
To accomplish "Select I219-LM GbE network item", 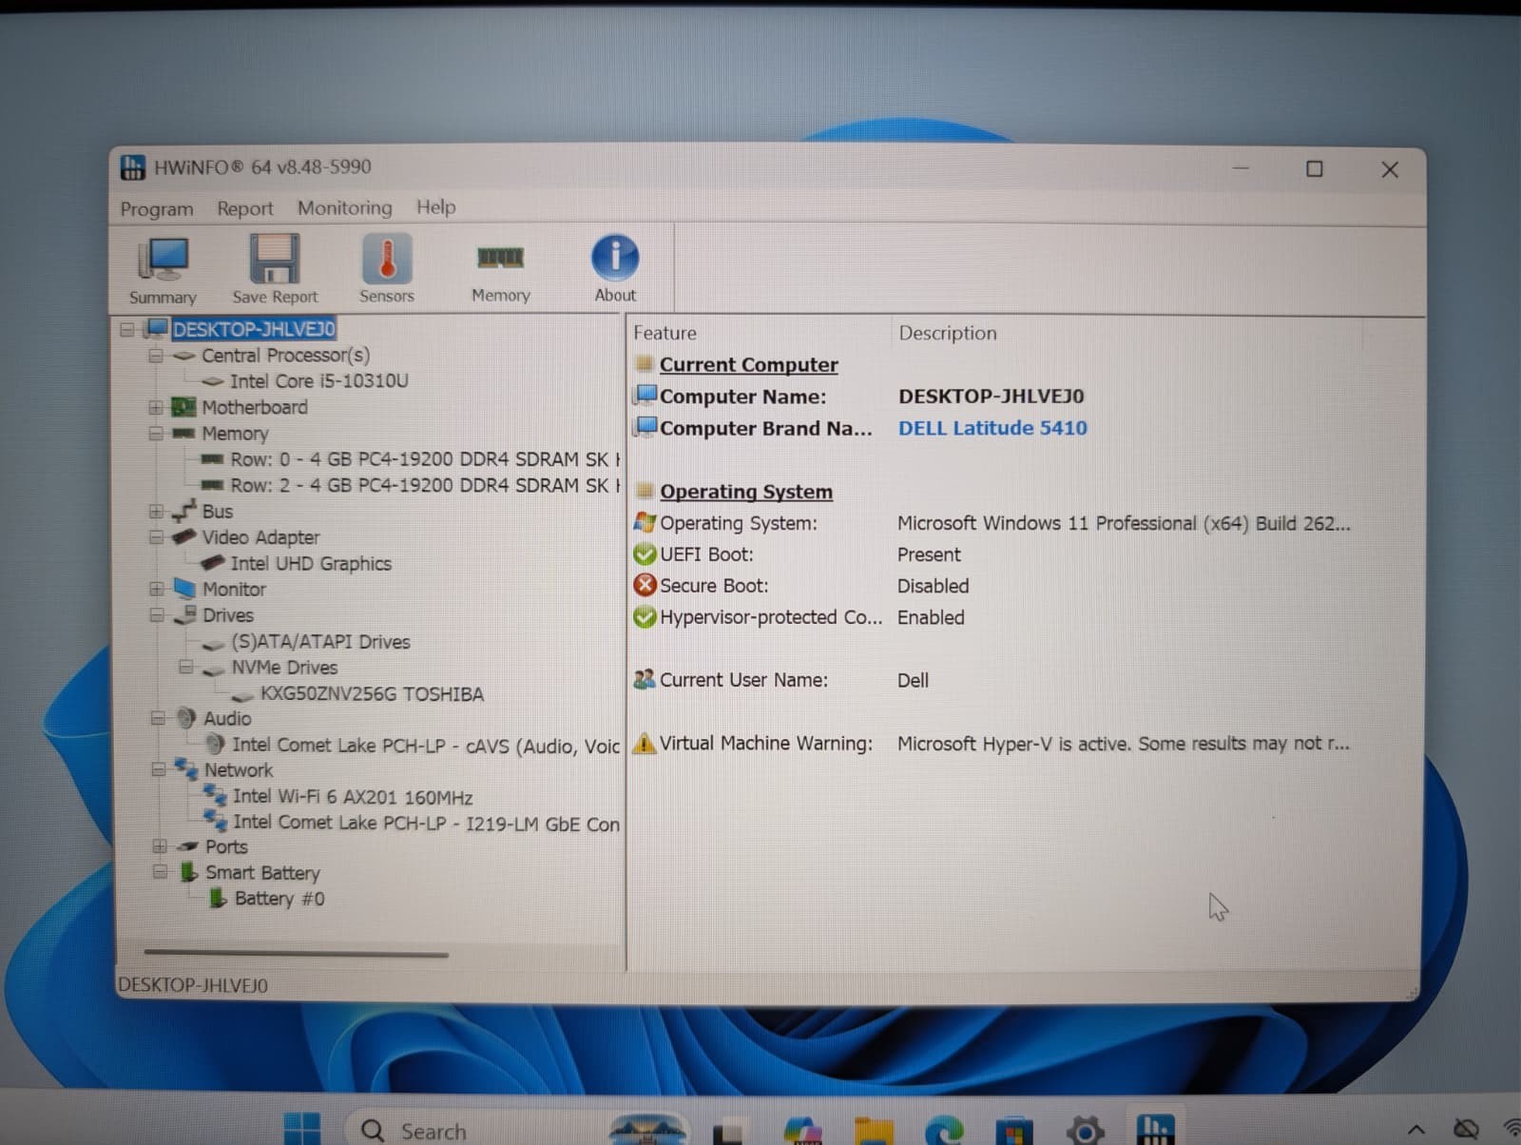I will (426, 823).
